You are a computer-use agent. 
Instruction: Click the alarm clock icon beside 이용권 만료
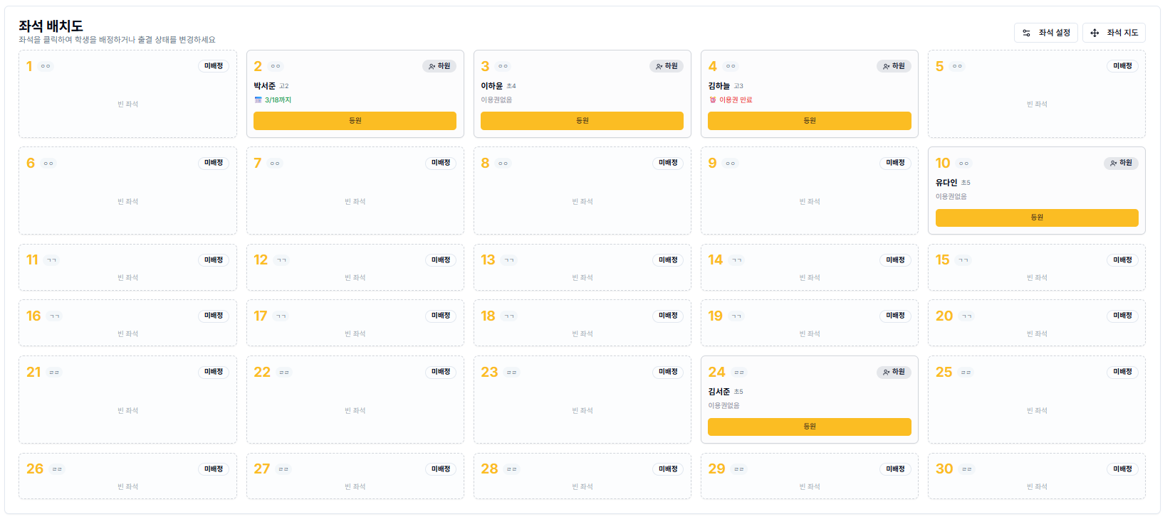point(712,100)
